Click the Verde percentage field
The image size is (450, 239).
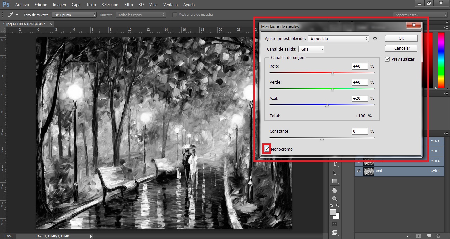point(359,82)
